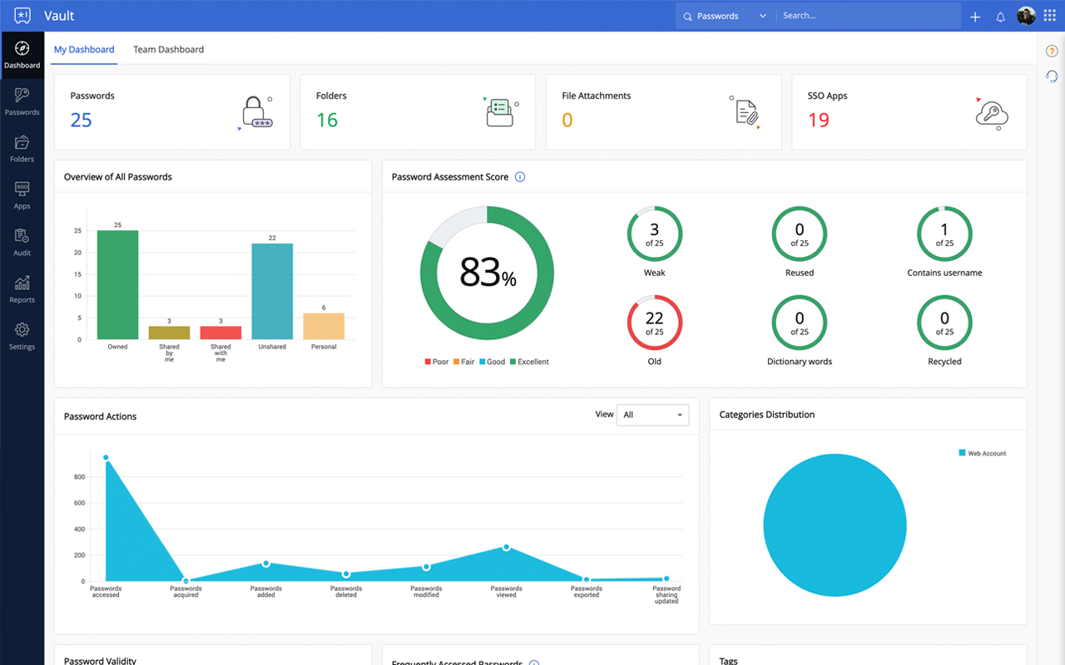Toggle the Web Account legend entry
1065x665 pixels.
point(983,453)
